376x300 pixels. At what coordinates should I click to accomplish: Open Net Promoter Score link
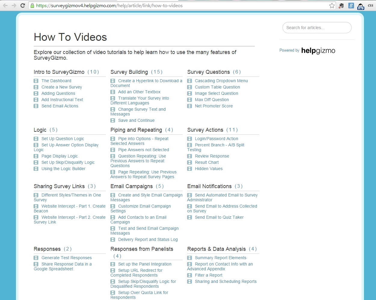point(214,106)
